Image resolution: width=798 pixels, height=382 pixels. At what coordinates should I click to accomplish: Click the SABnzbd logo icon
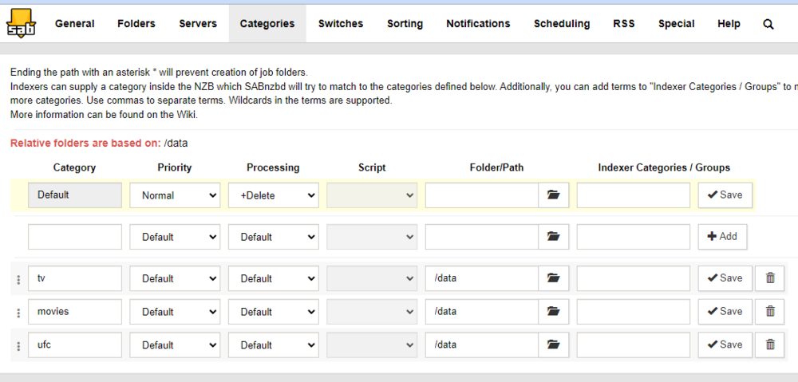[x=21, y=23]
